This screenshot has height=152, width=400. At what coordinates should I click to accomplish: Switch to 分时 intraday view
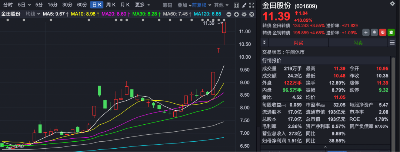pos(8,5)
